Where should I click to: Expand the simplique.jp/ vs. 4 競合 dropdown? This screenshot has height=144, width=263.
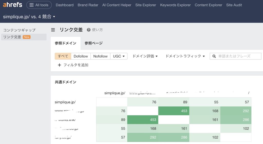click(29, 17)
